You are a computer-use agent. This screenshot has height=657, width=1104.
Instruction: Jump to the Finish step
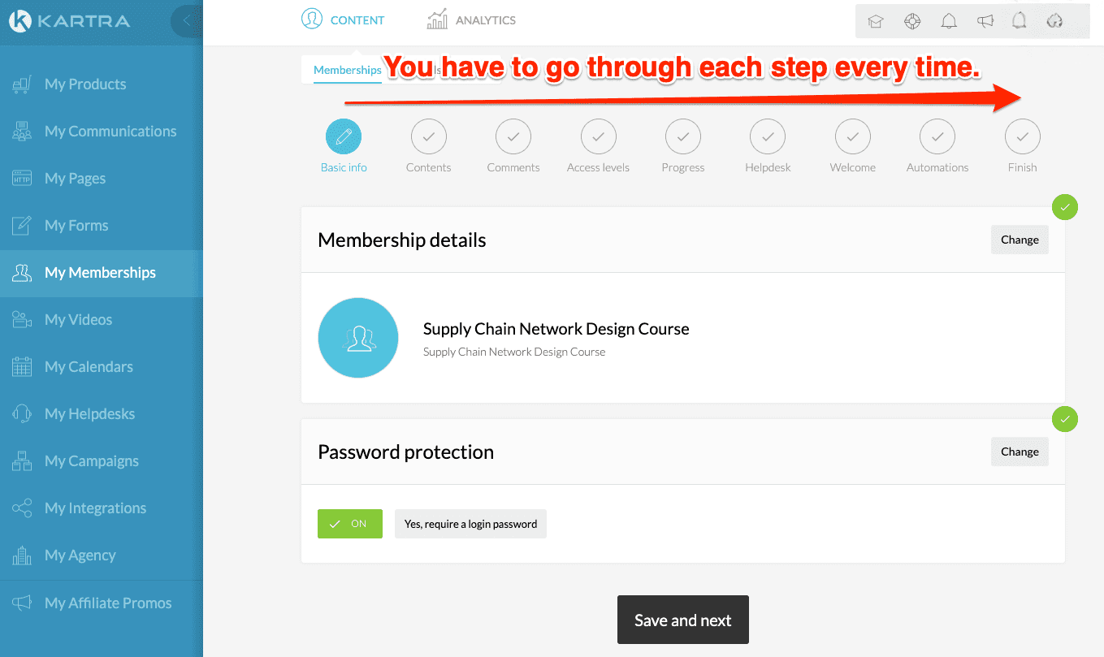[1022, 137]
